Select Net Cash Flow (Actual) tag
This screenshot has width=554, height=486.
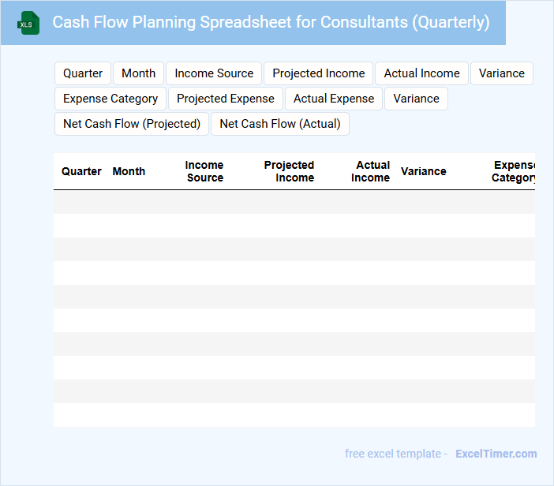click(280, 124)
